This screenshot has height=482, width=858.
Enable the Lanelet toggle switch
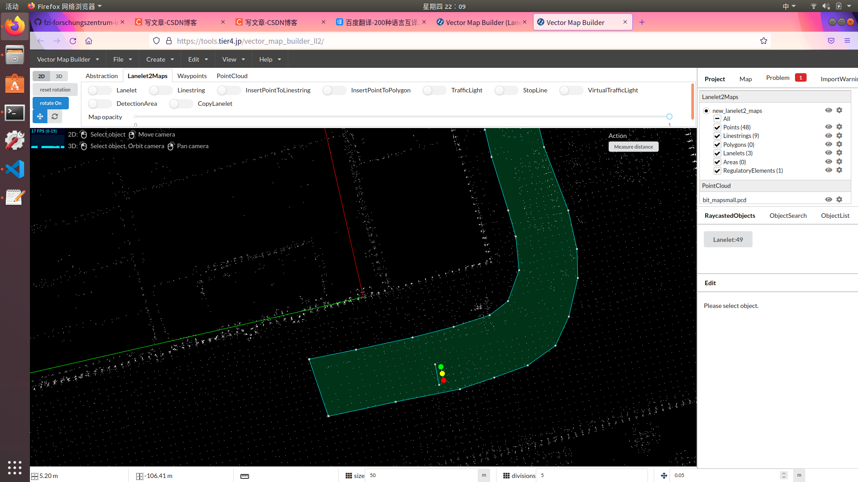point(99,90)
